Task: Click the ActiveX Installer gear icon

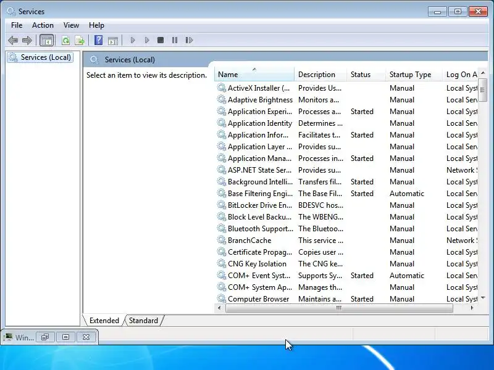Action: [x=222, y=88]
